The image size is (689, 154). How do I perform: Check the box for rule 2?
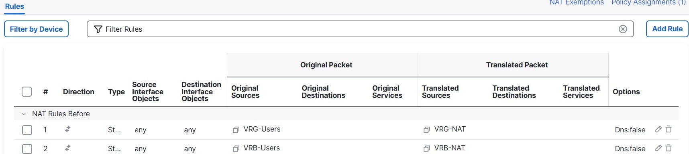[27, 149]
